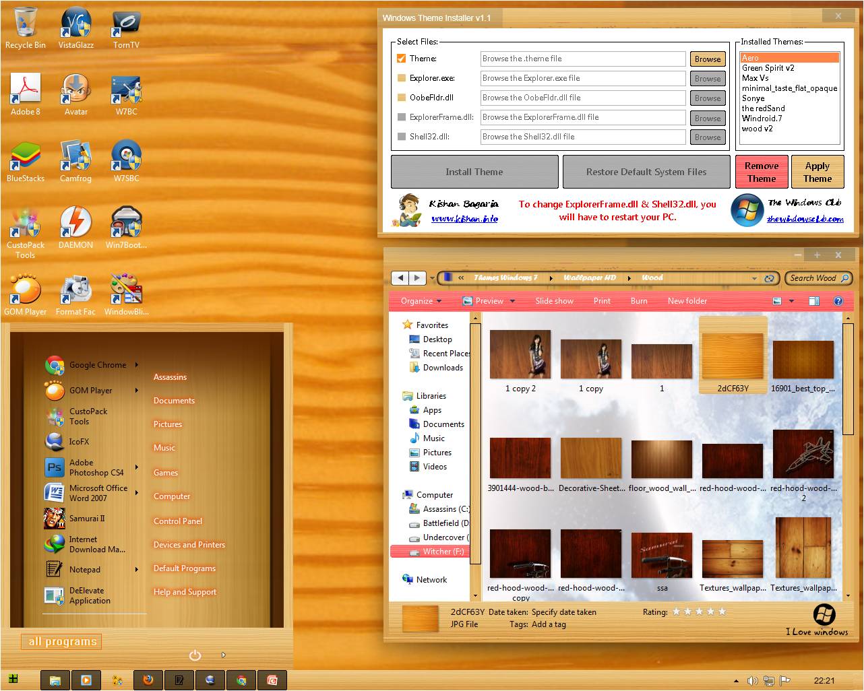Image resolution: width=864 pixels, height=691 pixels.
Task: Check the OobeFldr.dll checkbox
Action: click(x=402, y=98)
